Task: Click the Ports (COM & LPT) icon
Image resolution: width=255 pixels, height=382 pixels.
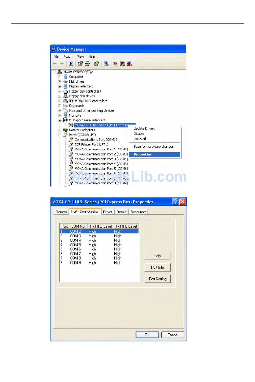Action: pyautogui.click(x=65, y=135)
